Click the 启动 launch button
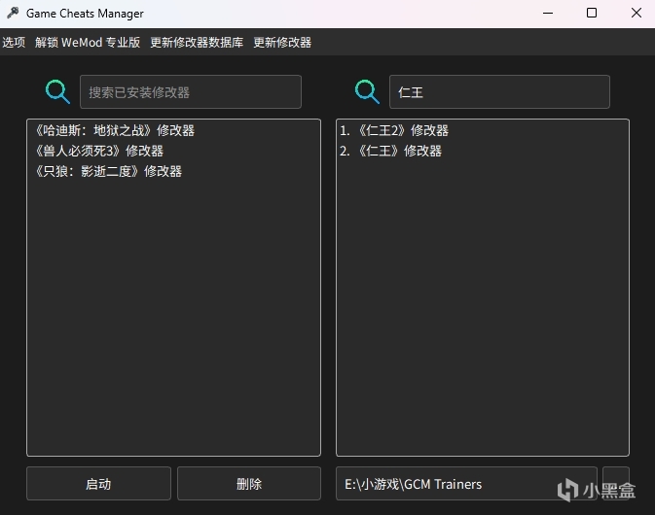The image size is (655, 515). pyautogui.click(x=98, y=484)
